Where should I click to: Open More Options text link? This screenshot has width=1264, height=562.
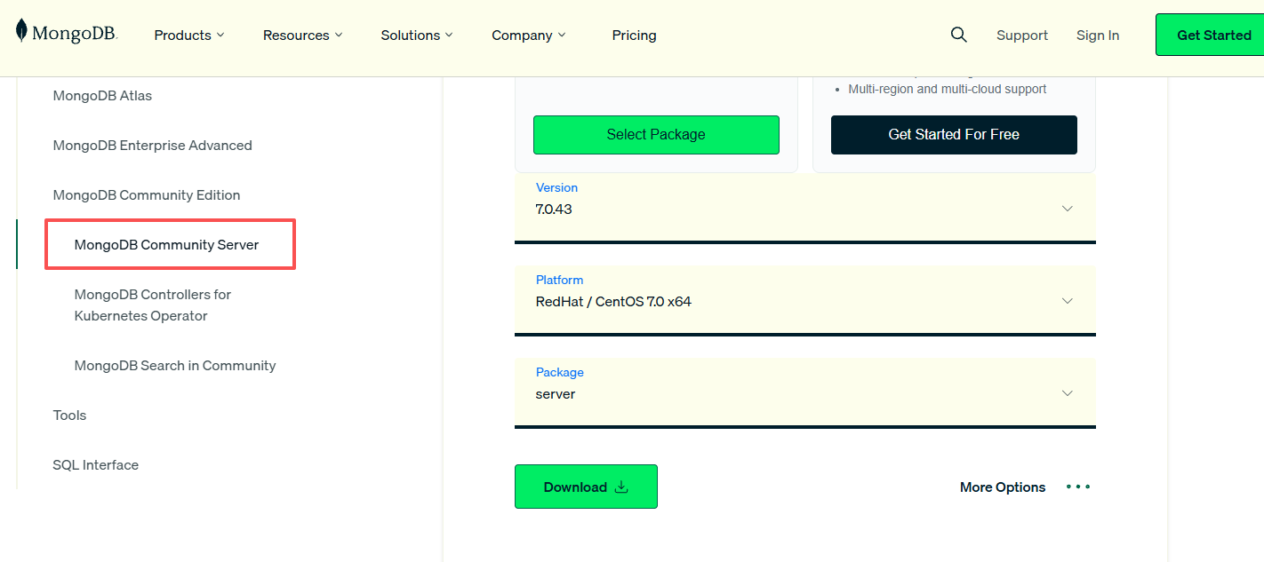pyautogui.click(x=1003, y=487)
